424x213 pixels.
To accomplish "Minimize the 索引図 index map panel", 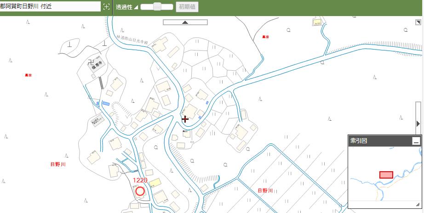I will point(416,141).
